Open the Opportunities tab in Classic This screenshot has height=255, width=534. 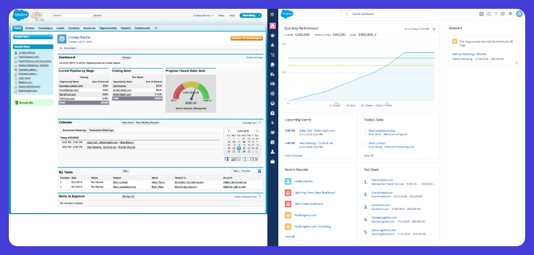click(108, 28)
